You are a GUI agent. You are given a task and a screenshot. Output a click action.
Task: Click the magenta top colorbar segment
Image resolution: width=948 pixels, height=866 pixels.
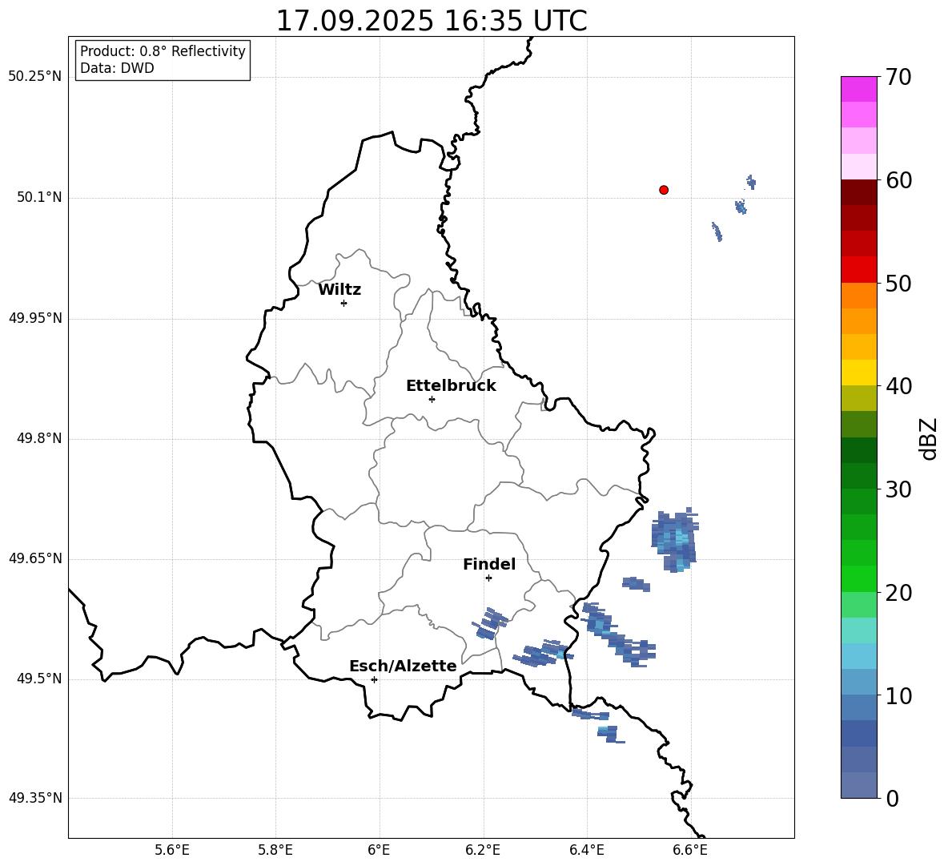[858, 89]
